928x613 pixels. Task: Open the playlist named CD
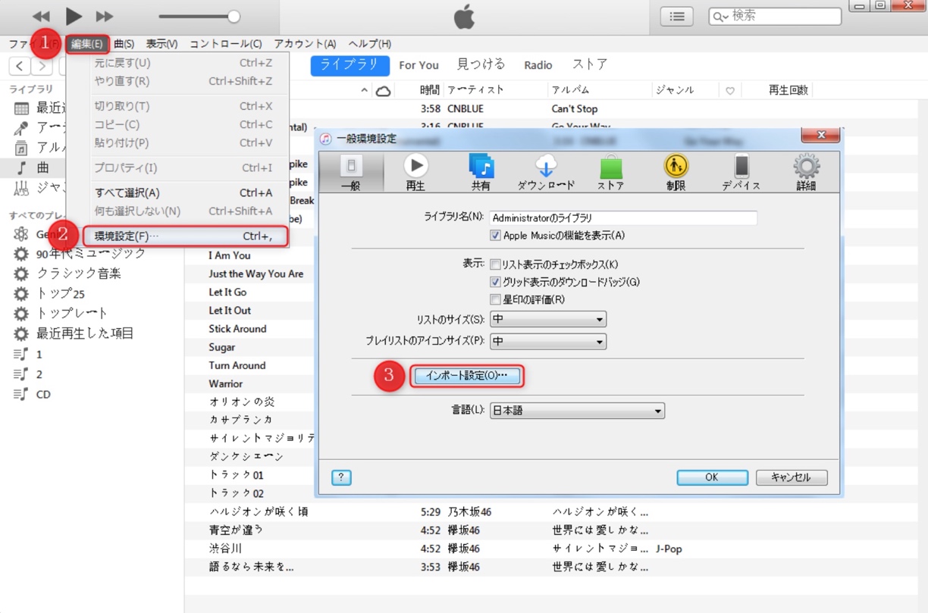point(43,394)
